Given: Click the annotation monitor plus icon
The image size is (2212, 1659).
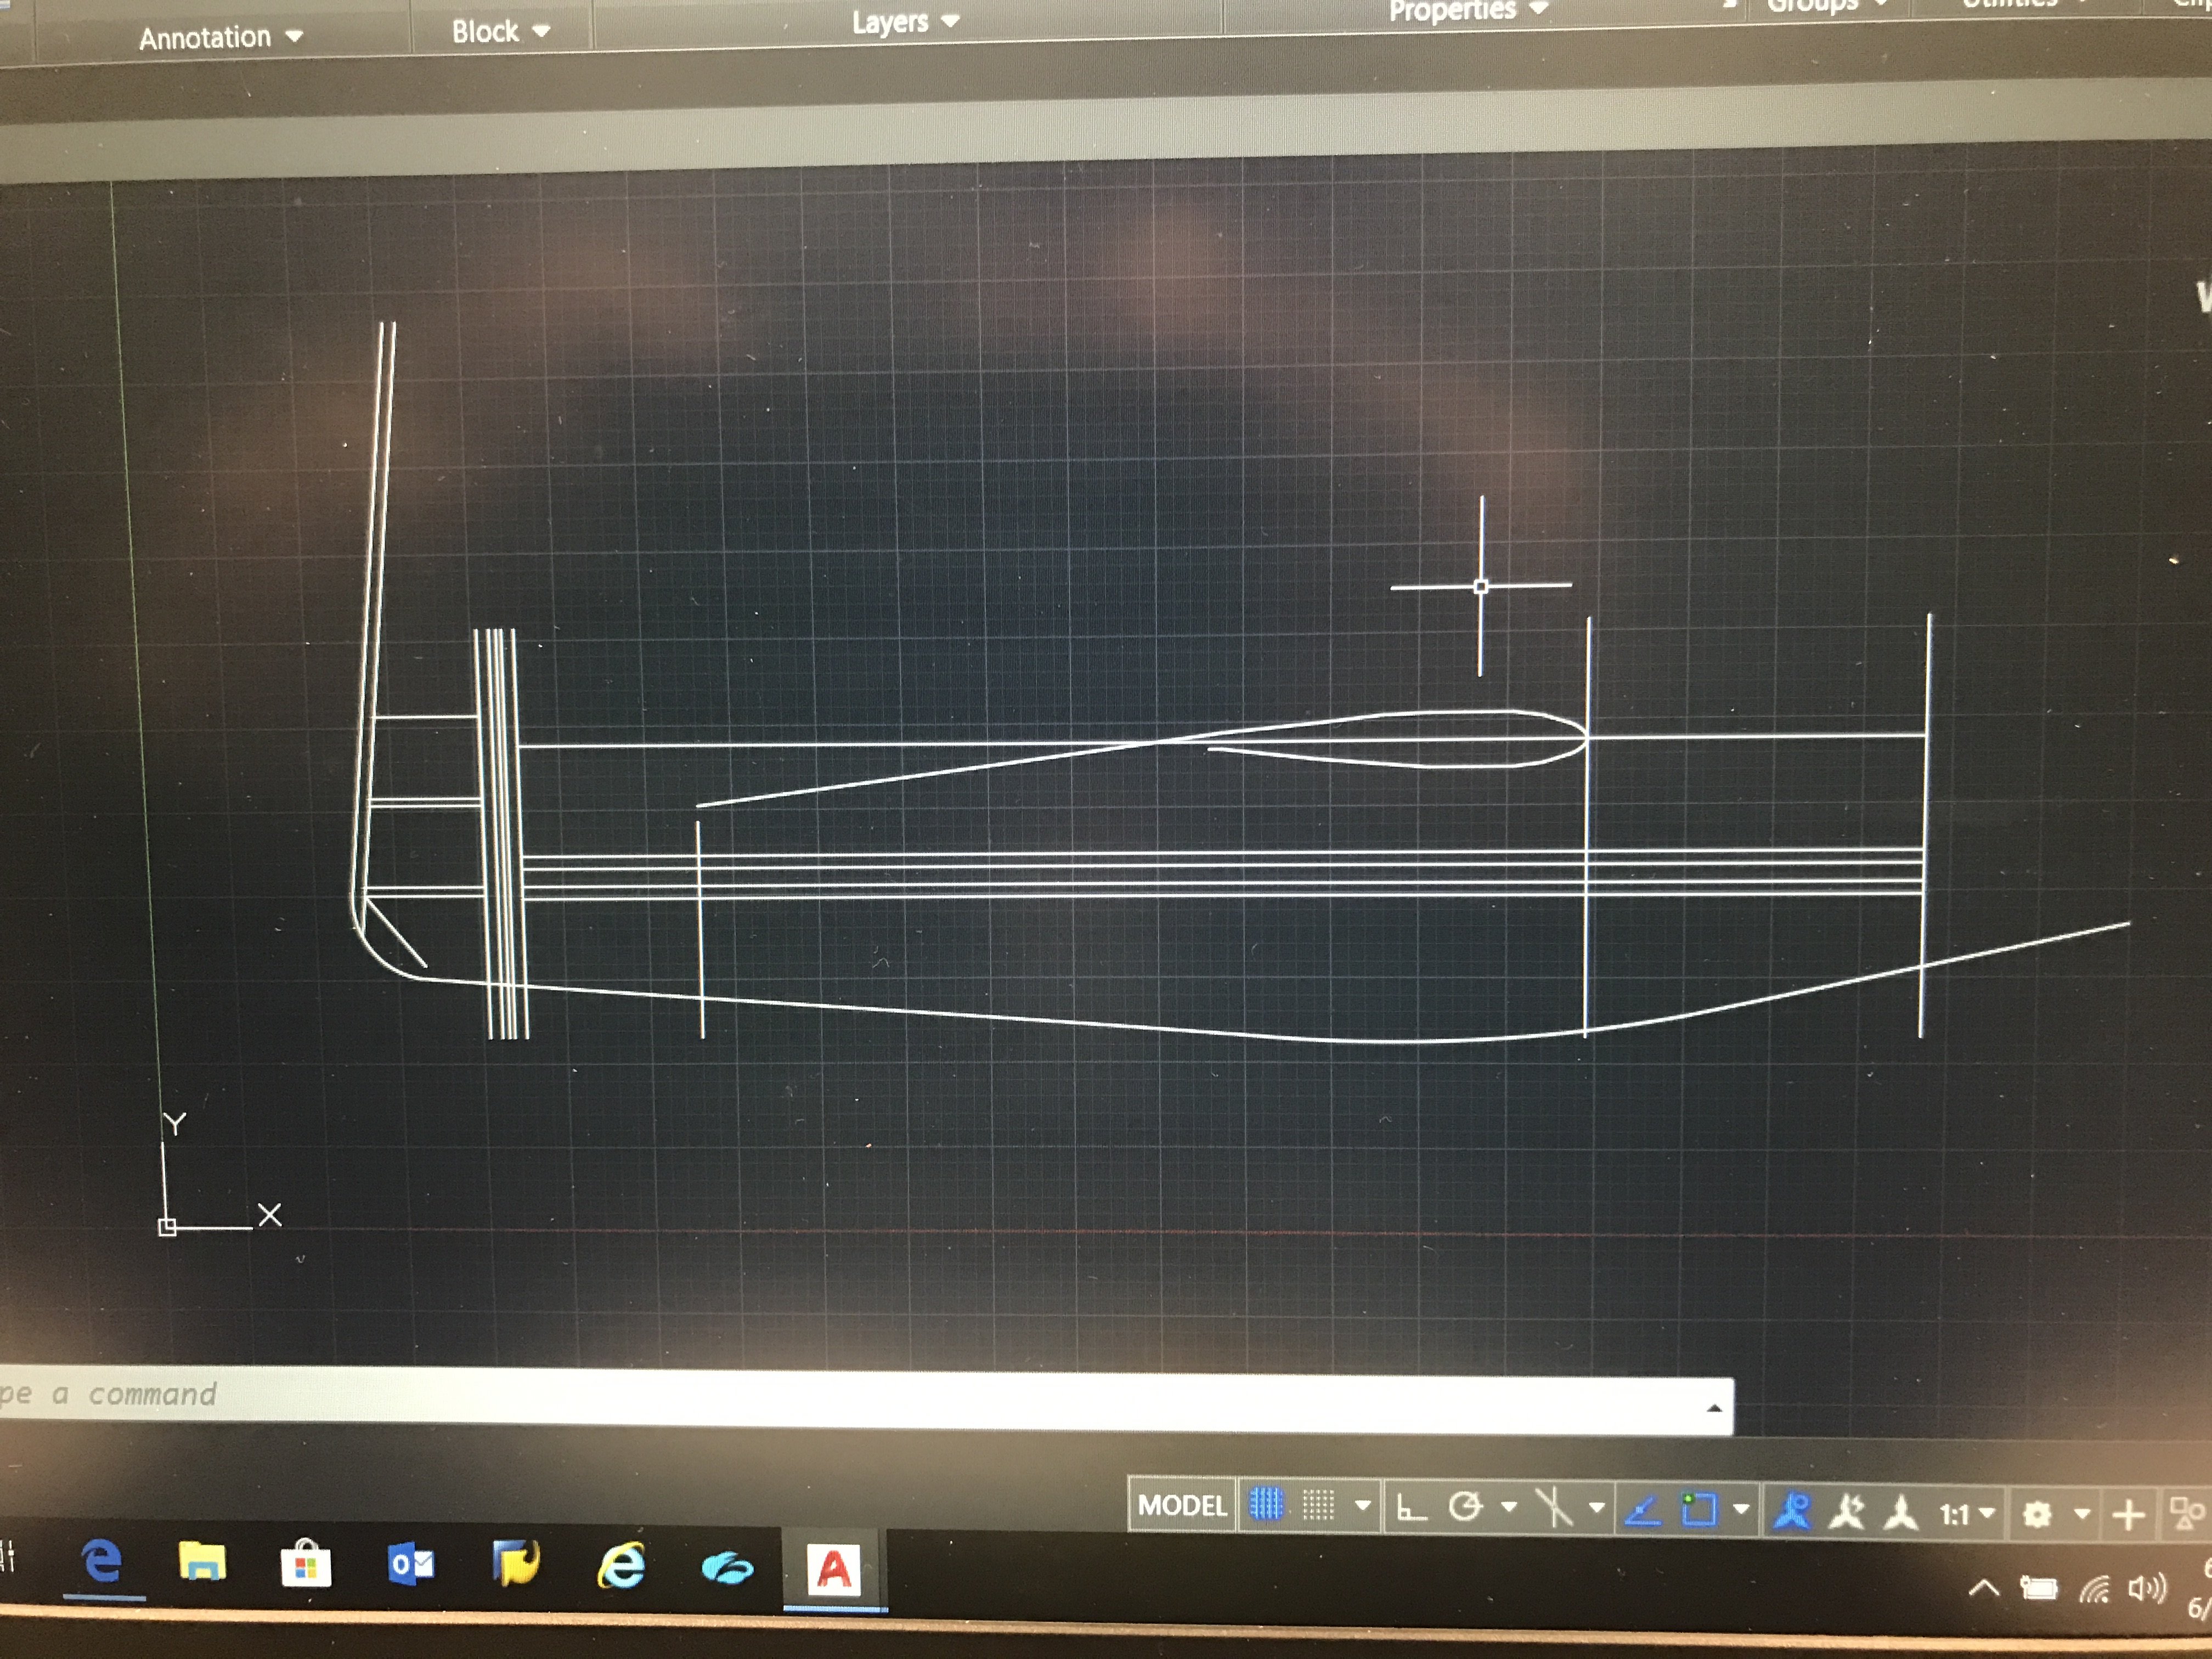Looking at the screenshot, I should (x=2128, y=1516).
